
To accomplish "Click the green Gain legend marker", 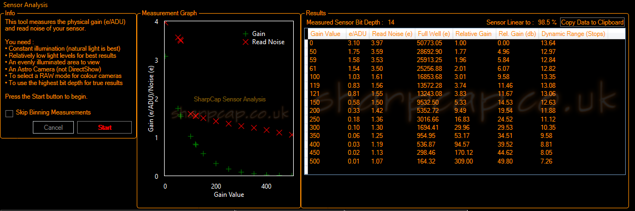I will (245, 34).
